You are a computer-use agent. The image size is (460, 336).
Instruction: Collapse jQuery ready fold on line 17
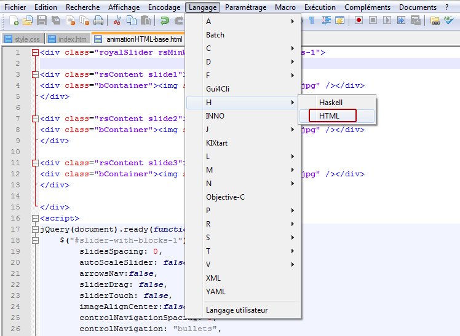pyautogui.click(x=35, y=229)
